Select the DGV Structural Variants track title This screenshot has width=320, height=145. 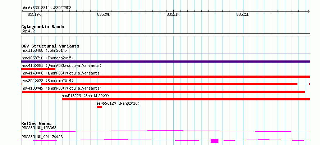[50, 46]
